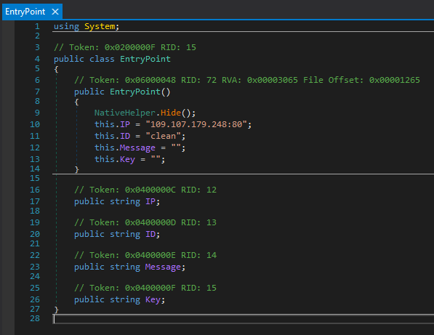
Task: Click the 'using' keyword on line 1
Action: click(x=66, y=26)
